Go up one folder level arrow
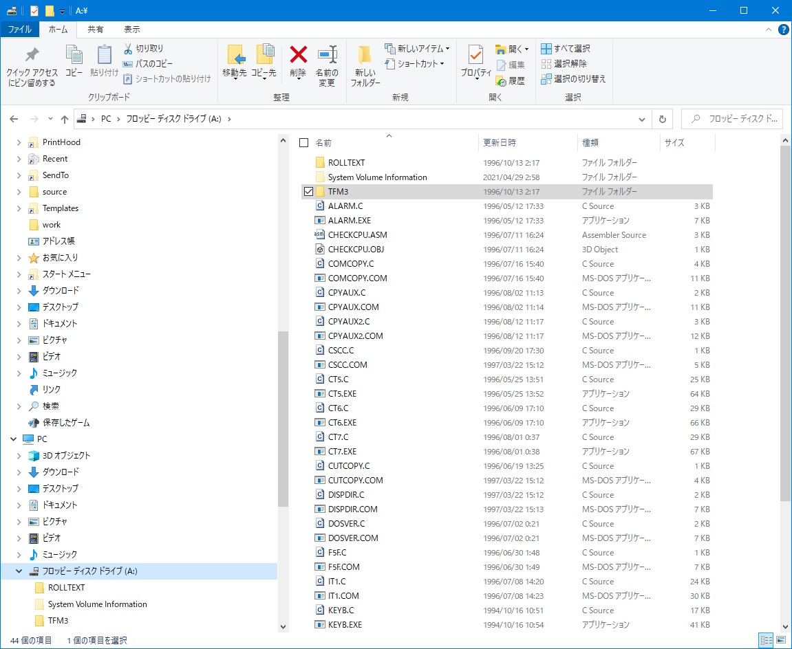 pyautogui.click(x=64, y=119)
